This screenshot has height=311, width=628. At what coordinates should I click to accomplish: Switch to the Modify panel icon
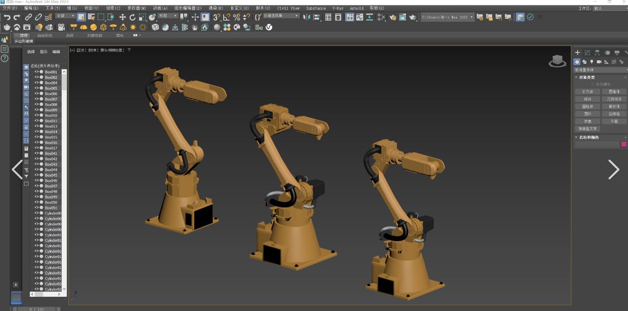[x=587, y=53]
